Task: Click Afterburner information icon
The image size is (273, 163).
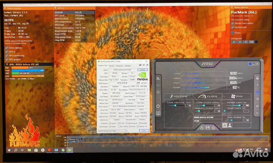Action: tap(158, 92)
